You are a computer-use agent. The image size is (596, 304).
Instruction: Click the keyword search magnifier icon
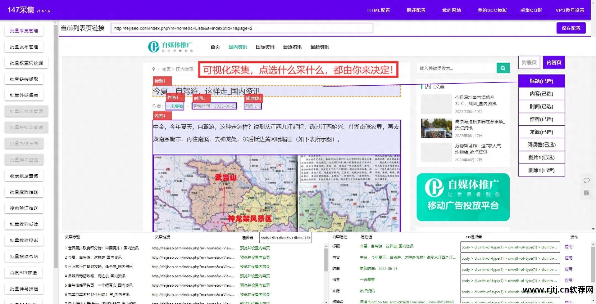pyautogui.click(x=503, y=68)
